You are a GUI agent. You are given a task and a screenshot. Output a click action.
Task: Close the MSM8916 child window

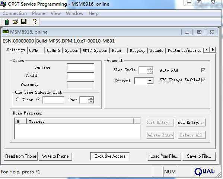click(x=211, y=32)
